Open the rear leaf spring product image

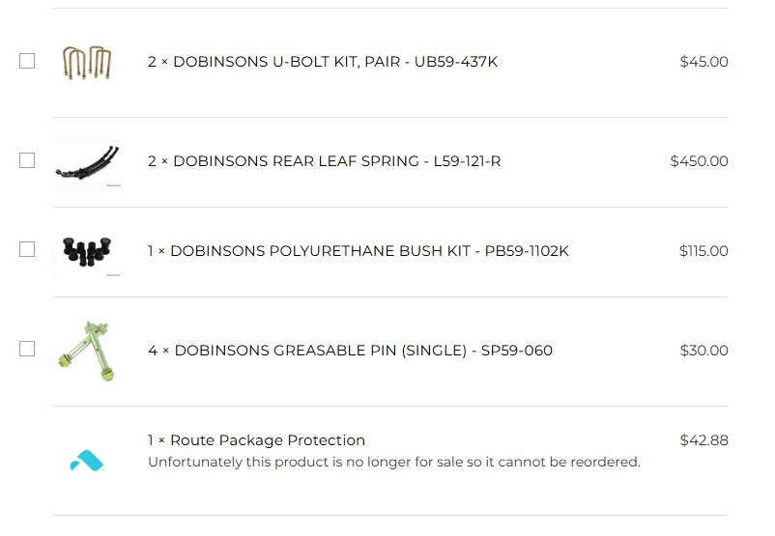(87, 162)
